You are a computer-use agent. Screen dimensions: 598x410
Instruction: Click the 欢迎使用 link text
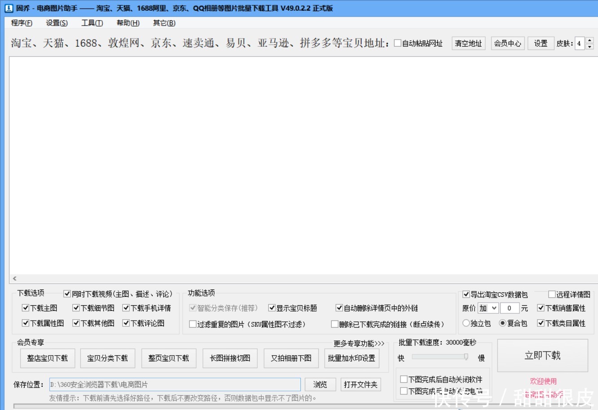tap(543, 381)
